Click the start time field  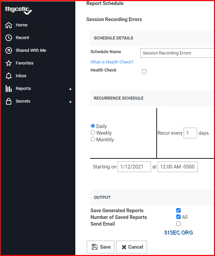click(178, 167)
